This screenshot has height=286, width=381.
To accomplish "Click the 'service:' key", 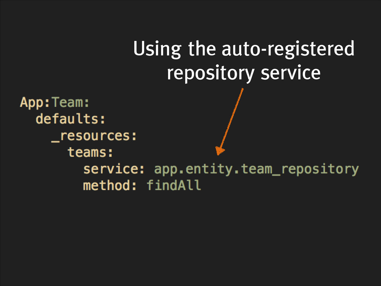I will [114, 169].
